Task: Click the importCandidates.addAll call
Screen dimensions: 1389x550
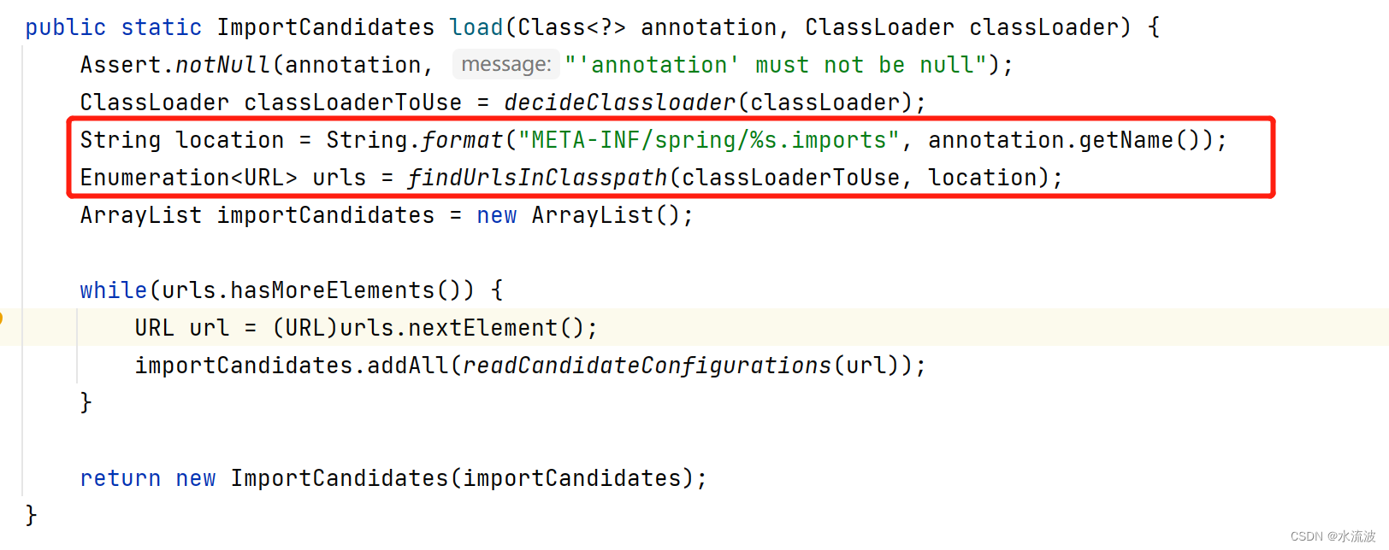Action: tap(292, 366)
